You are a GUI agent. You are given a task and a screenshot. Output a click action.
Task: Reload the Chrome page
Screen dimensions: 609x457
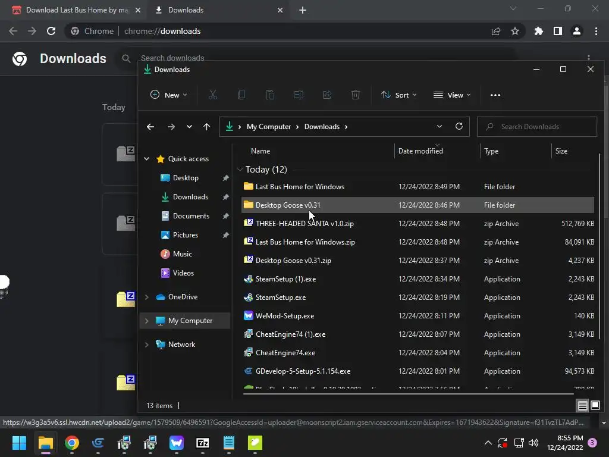pos(51,31)
